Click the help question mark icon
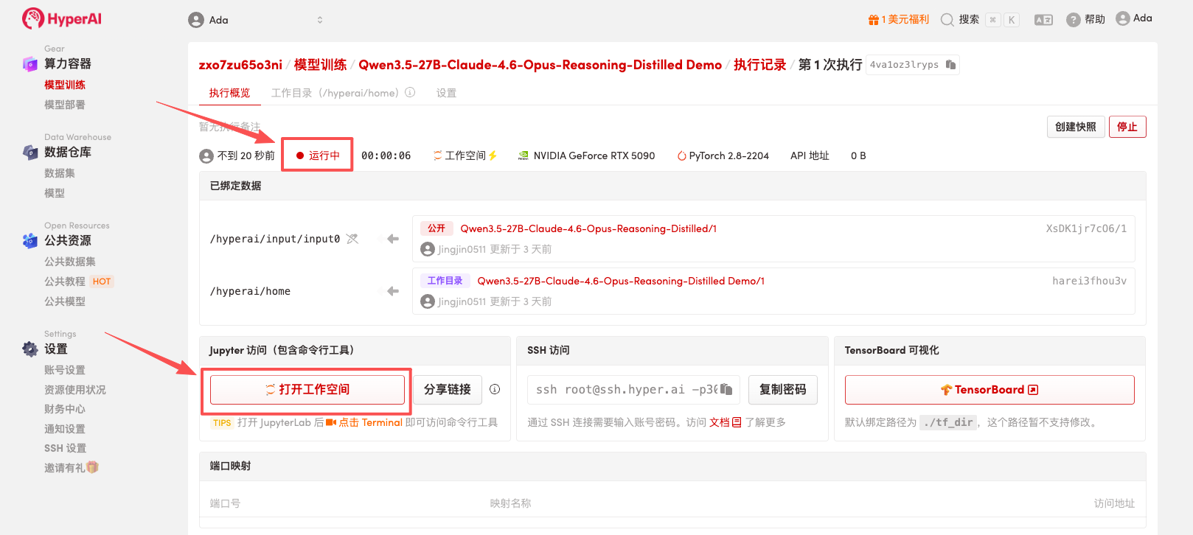 (1074, 20)
